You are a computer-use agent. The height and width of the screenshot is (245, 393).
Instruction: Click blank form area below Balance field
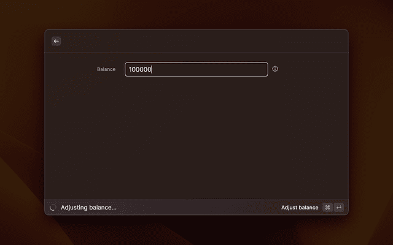pos(196,135)
